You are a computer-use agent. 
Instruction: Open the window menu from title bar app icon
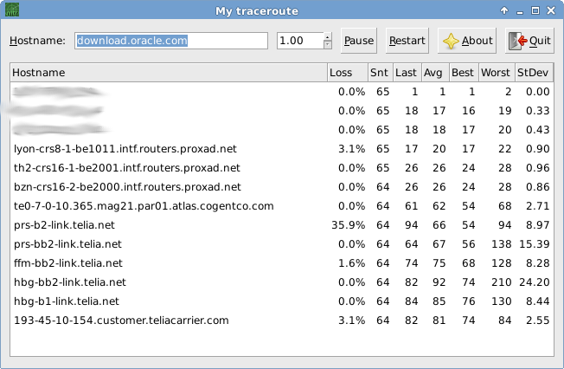(x=11, y=10)
